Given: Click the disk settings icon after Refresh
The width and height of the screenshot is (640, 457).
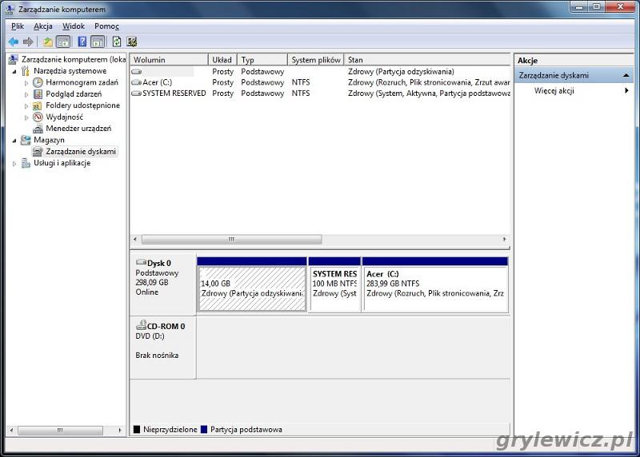Looking at the screenshot, I should (x=132, y=42).
